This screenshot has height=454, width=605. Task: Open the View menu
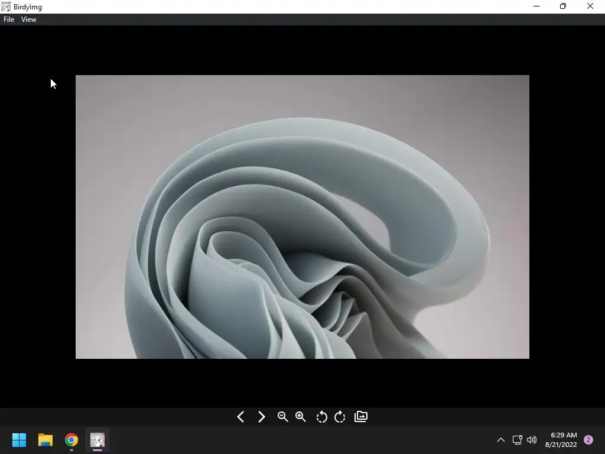(x=28, y=20)
